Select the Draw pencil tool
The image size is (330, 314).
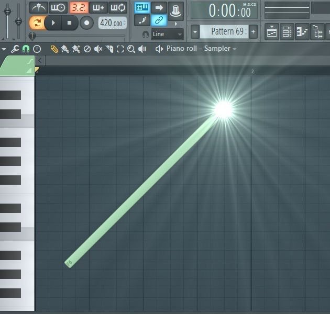(54, 49)
